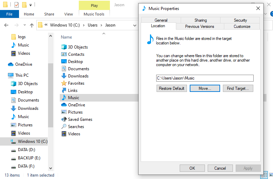Expand the address bar history dropdown
The height and width of the screenshot is (179, 273).
pyautogui.click(x=134, y=25)
